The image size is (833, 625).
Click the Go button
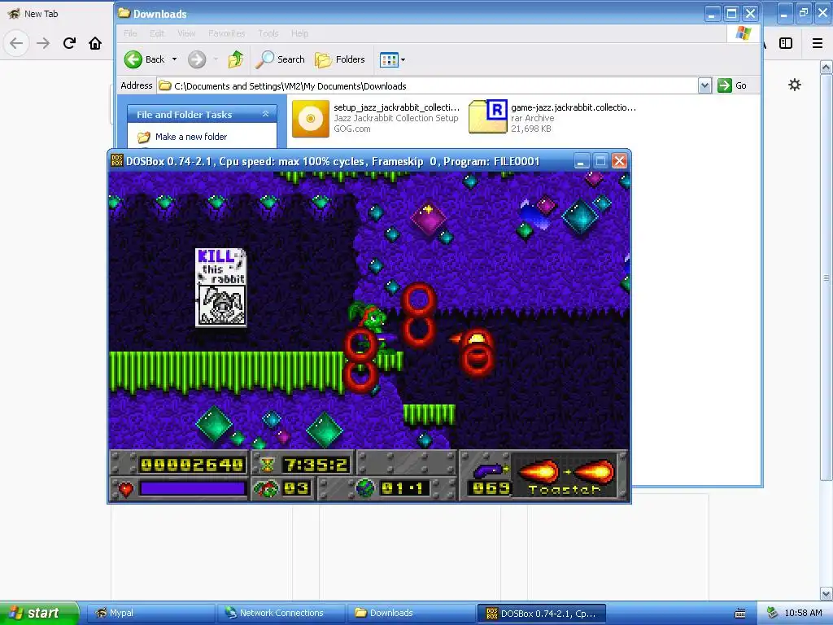pyautogui.click(x=732, y=85)
